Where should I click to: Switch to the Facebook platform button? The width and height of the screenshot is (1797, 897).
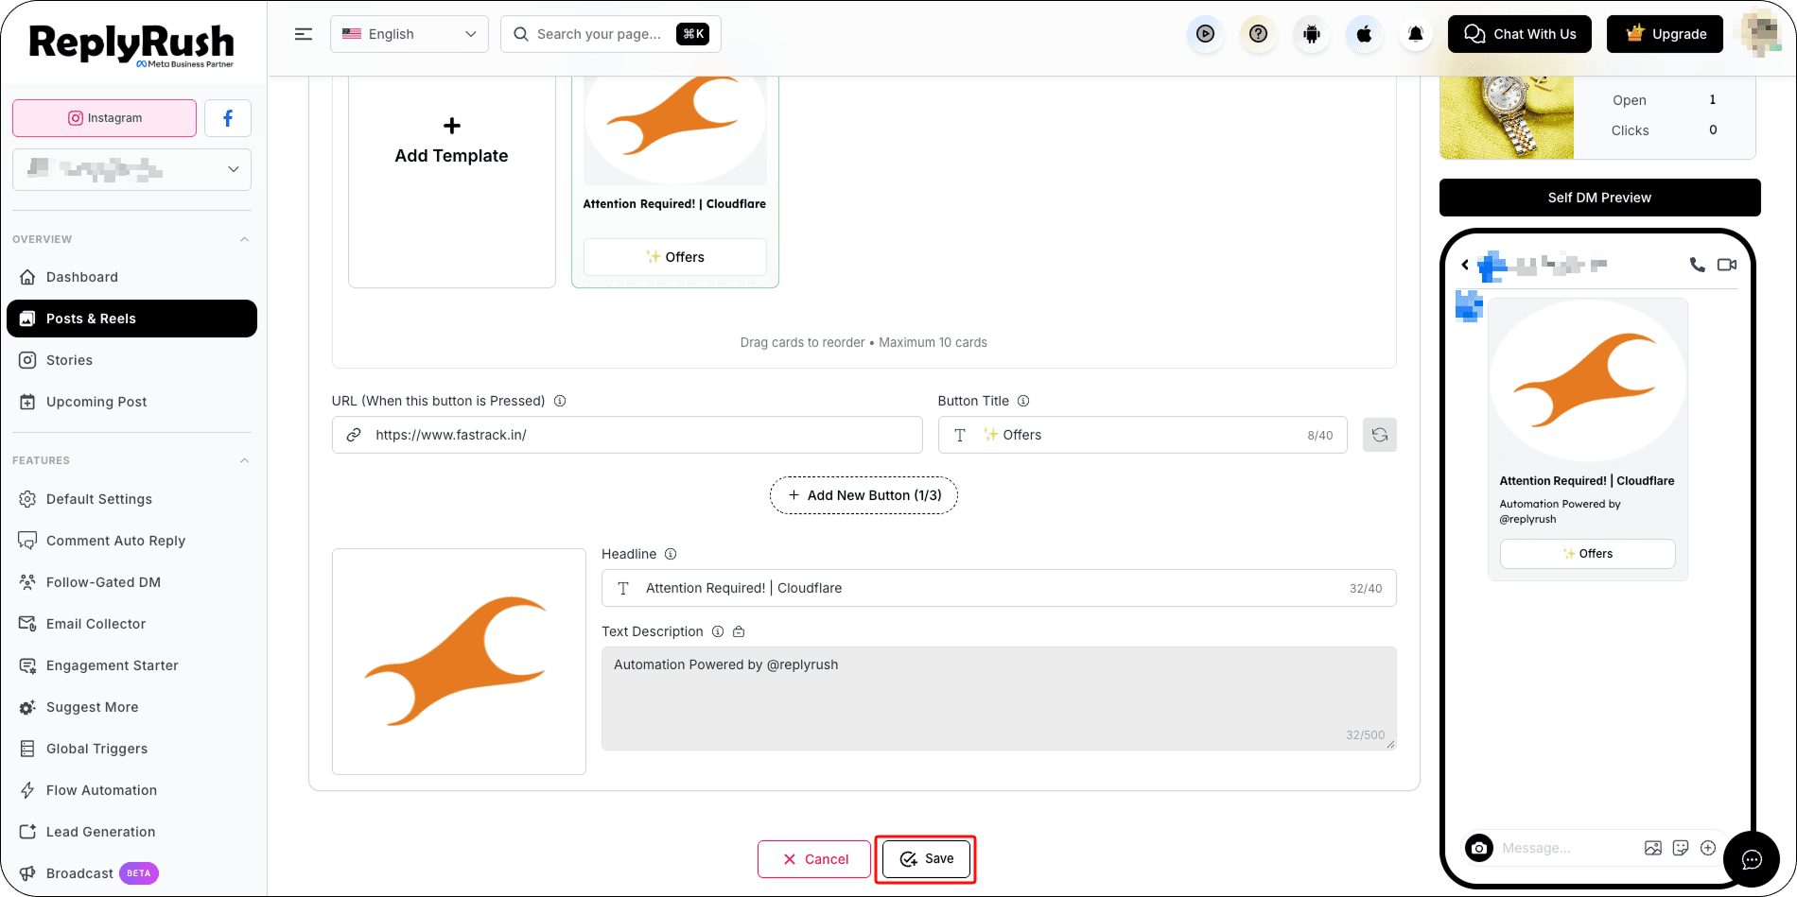(228, 118)
